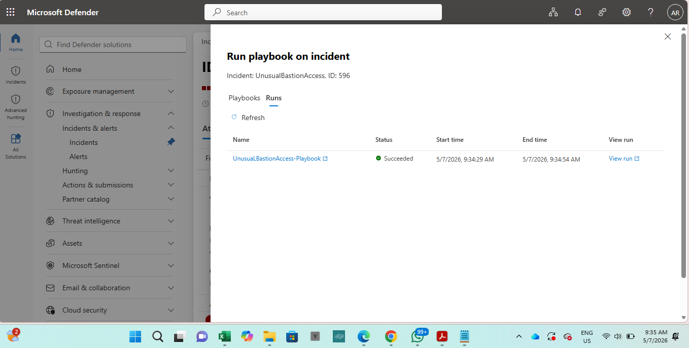Select Alerts in the nav tree
The height and width of the screenshot is (348, 689).
pyautogui.click(x=78, y=157)
